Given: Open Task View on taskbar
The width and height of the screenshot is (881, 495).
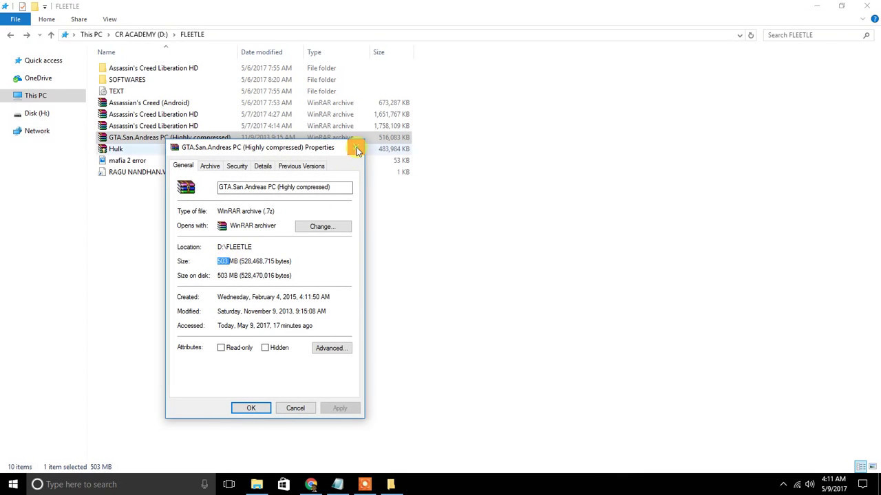Looking at the screenshot, I should [229, 484].
